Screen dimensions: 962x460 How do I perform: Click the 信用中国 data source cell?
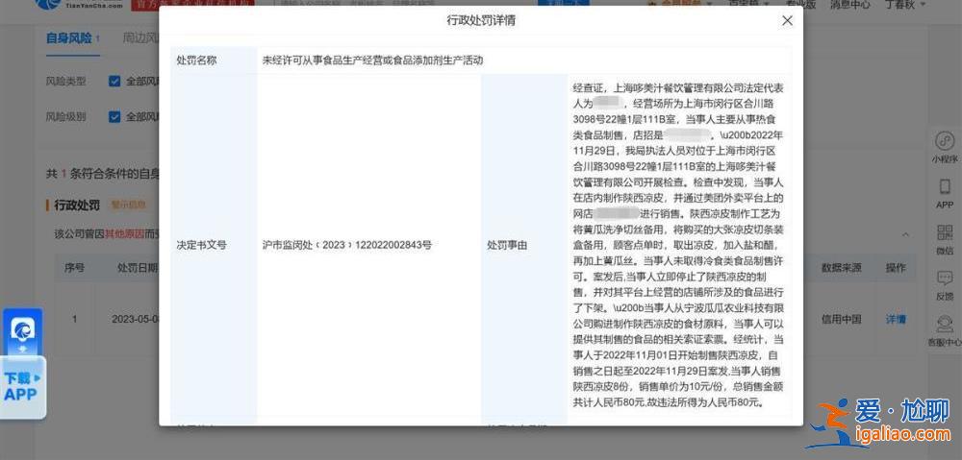(x=842, y=319)
